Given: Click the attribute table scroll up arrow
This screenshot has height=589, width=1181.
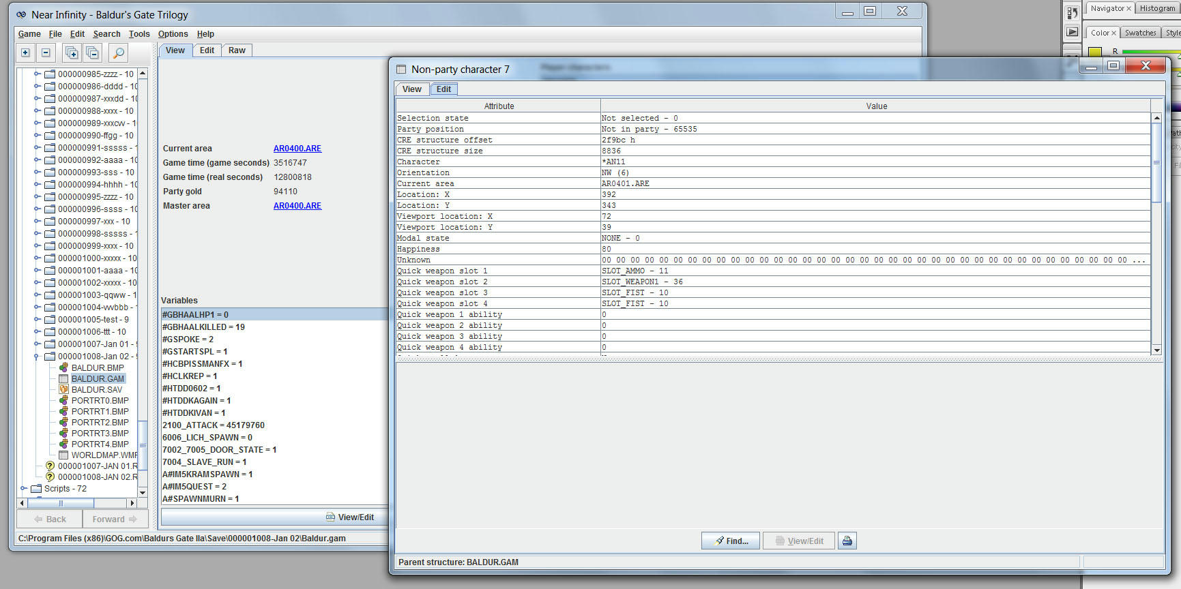Looking at the screenshot, I should point(1156,118).
